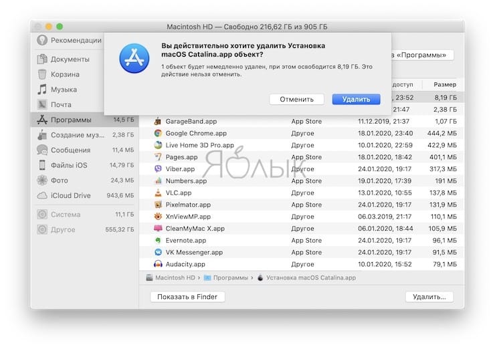This screenshot has width=495, height=349.
Task: Click the Система gear icon
Action: [42, 214]
